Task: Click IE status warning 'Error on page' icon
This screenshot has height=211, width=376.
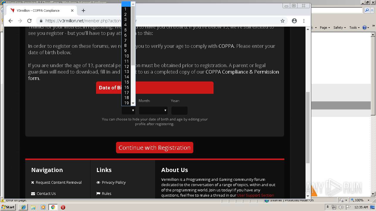Action: tap(3, 200)
